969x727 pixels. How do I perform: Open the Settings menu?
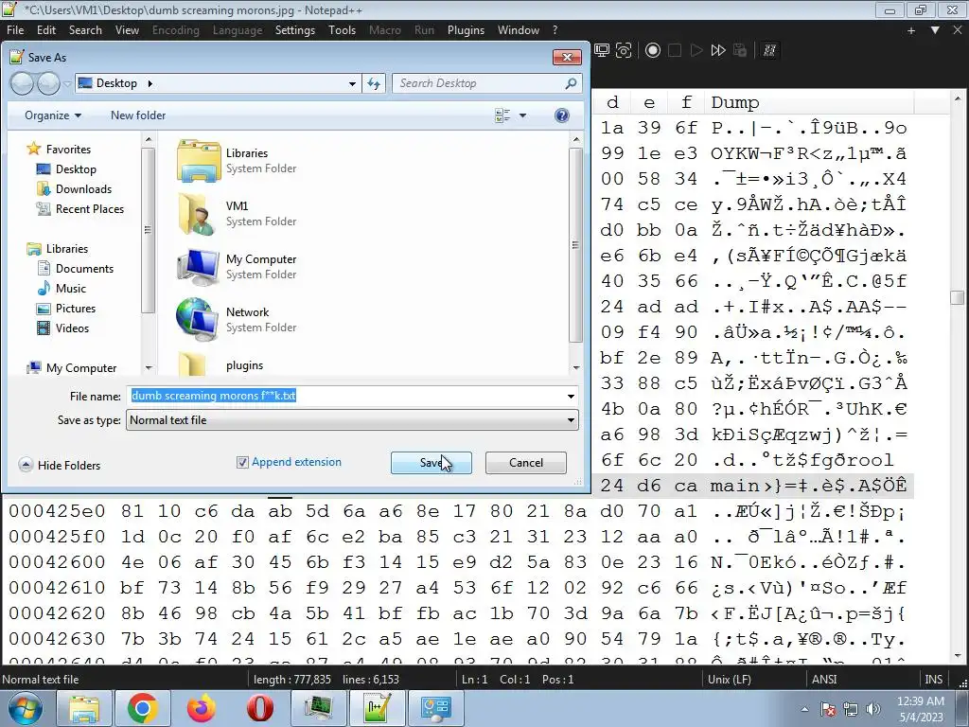coord(295,30)
